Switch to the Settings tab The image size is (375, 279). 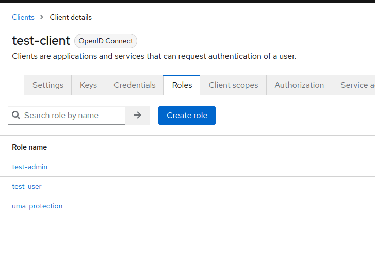pyautogui.click(x=48, y=85)
